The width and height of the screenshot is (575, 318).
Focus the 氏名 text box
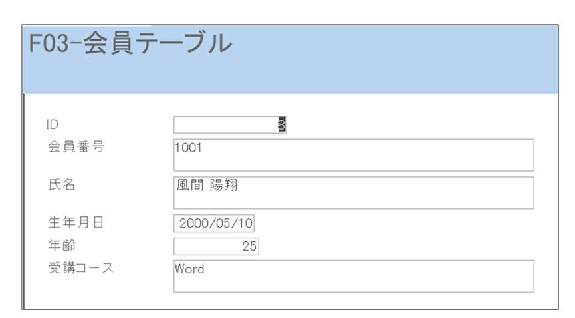click(354, 192)
